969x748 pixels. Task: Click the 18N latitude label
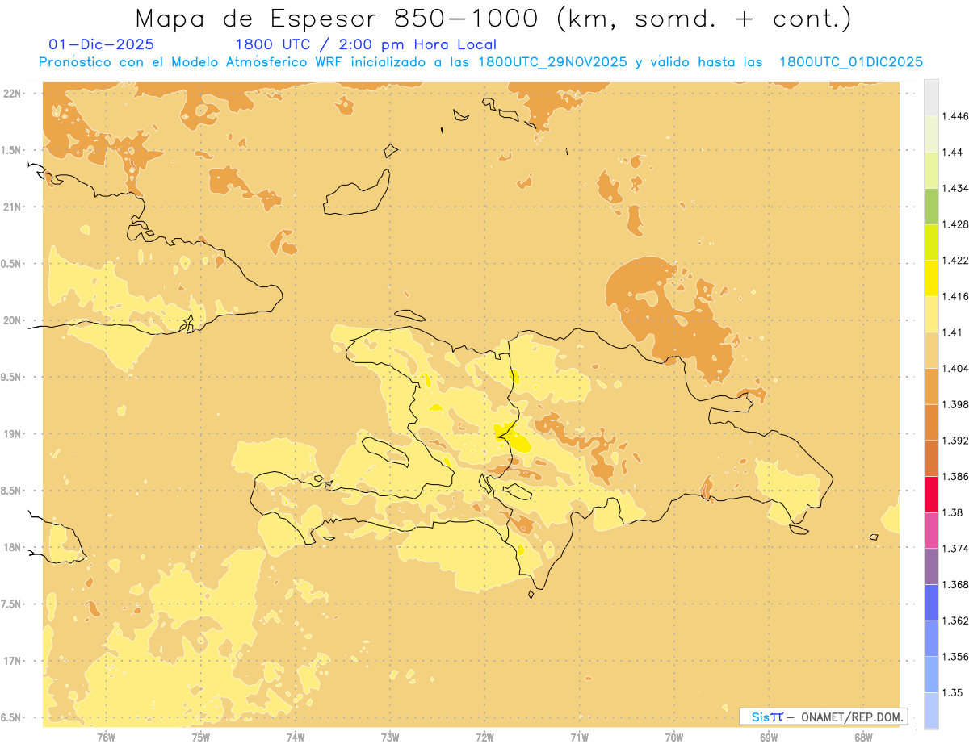point(12,548)
